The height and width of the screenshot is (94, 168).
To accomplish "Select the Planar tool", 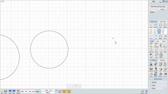I will tap(165, 64).
